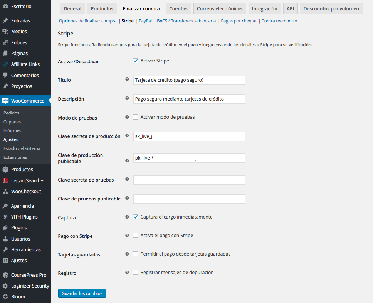The width and height of the screenshot is (373, 303).
Task: Select the Finalizar compra tab
Action: point(141,9)
